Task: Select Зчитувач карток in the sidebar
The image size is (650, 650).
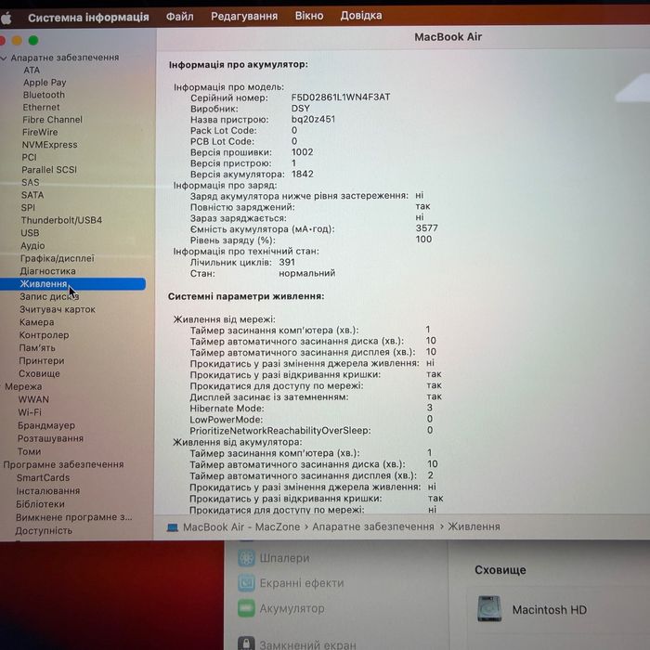Action: point(58,309)
